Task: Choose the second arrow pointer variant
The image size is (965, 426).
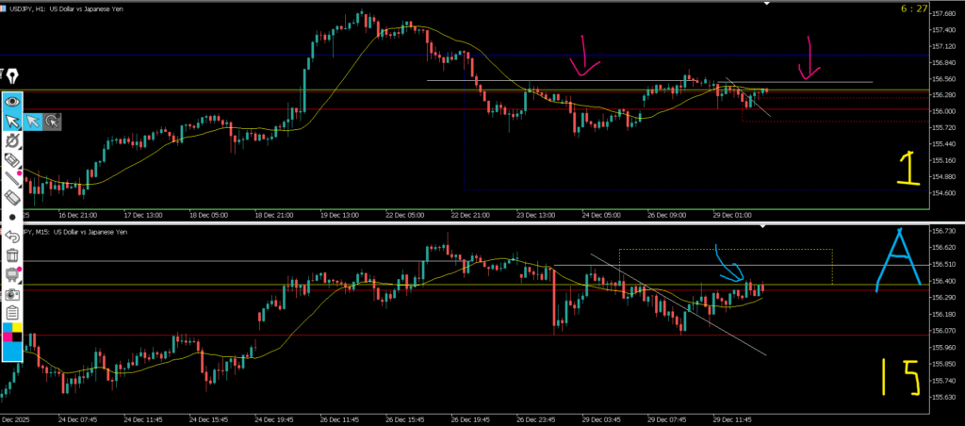Action: [x=33, y=121]
